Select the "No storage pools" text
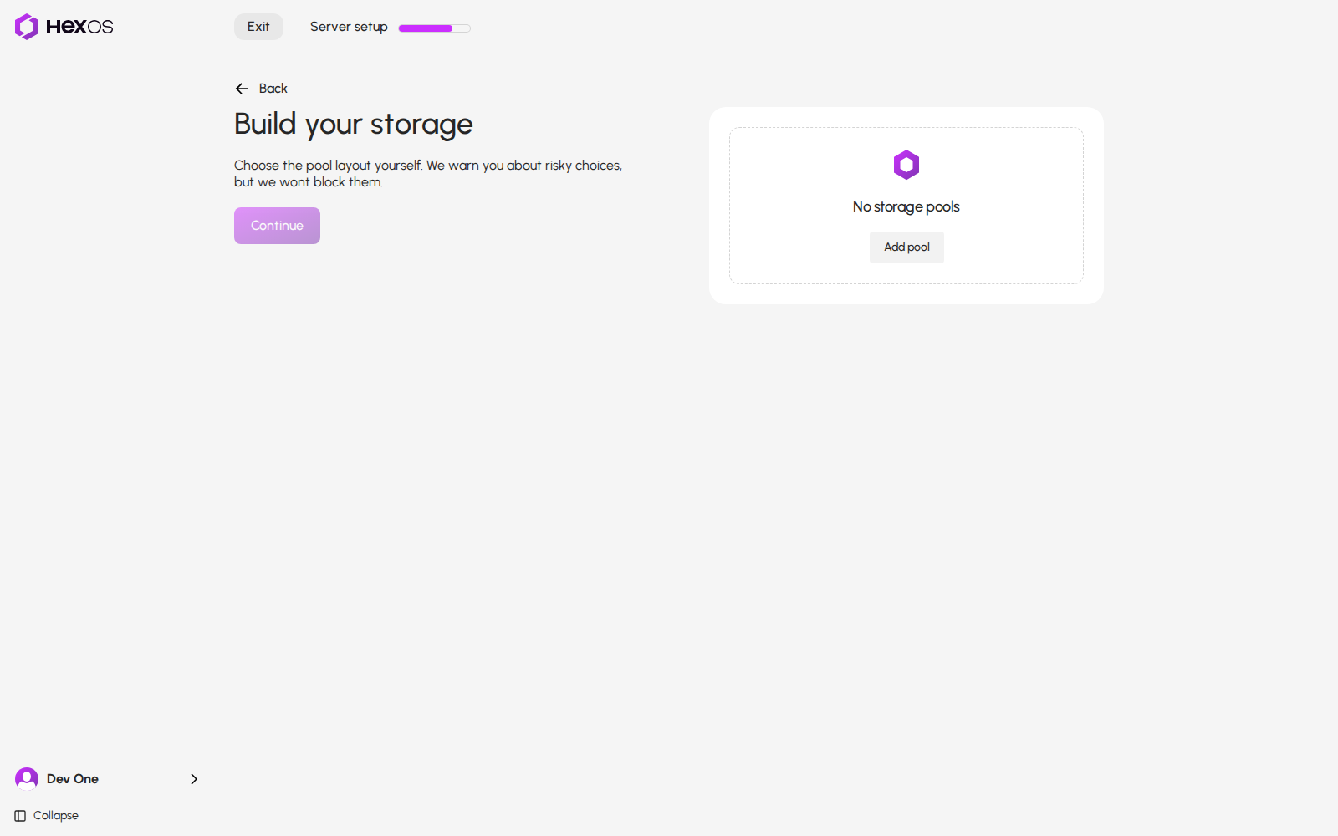 (x=906, y=206)
